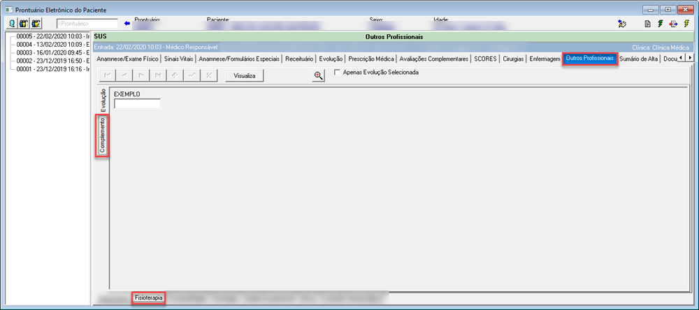Select the vertical Evolução side tab
This screenshot has width=699, height=310.
pyautogui.click(x=103, y=101)
